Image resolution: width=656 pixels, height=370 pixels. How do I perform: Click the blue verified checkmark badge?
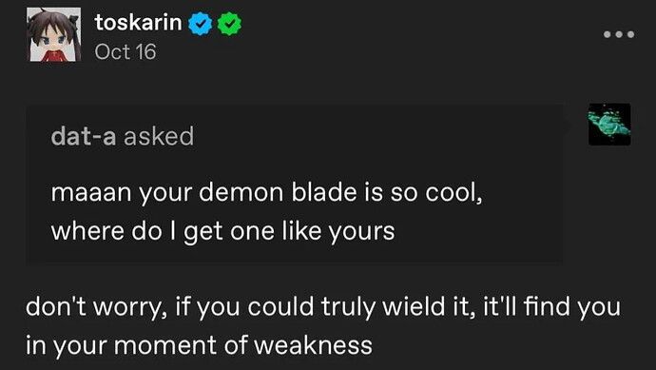[201, 24]
